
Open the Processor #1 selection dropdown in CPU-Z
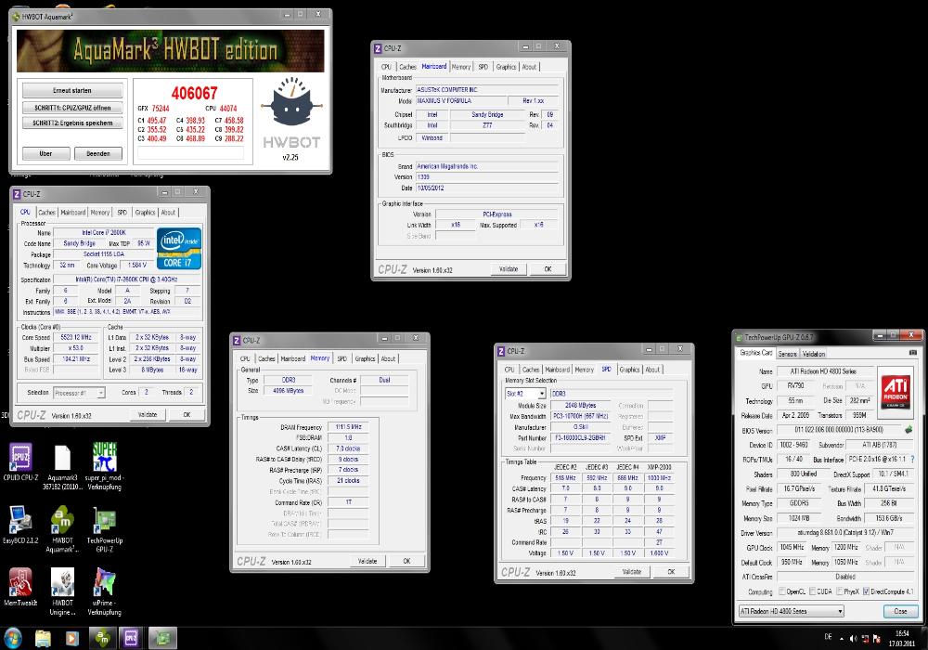tap(79, 393)
